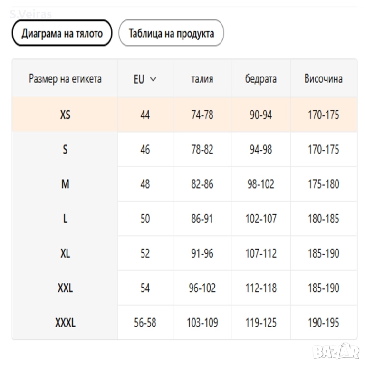Image resolution: width=365 pixels, height=365 pixels.
Task: Choose the XXL size label
Action: (65, 288)
